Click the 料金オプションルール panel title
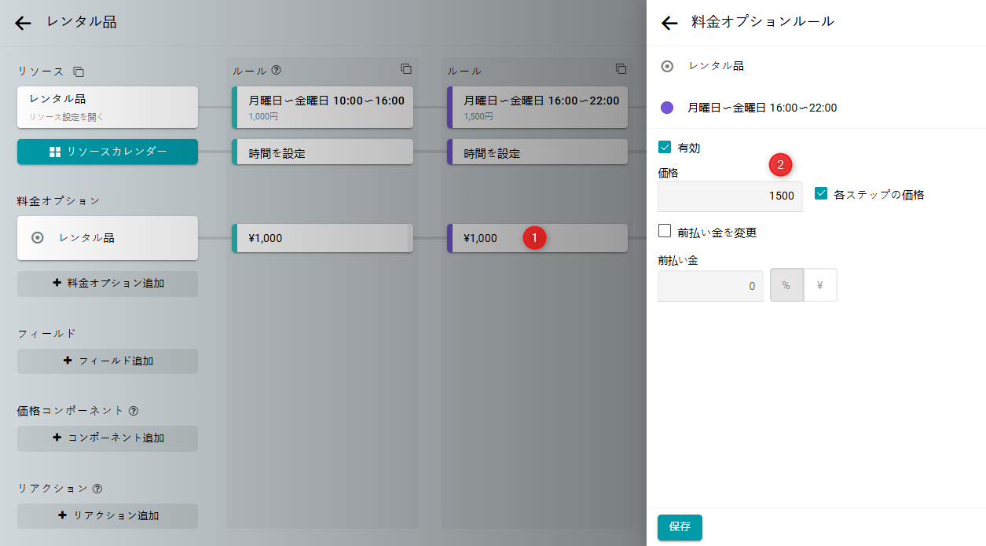Screen dimensions: 986x546 pos(762,22)
